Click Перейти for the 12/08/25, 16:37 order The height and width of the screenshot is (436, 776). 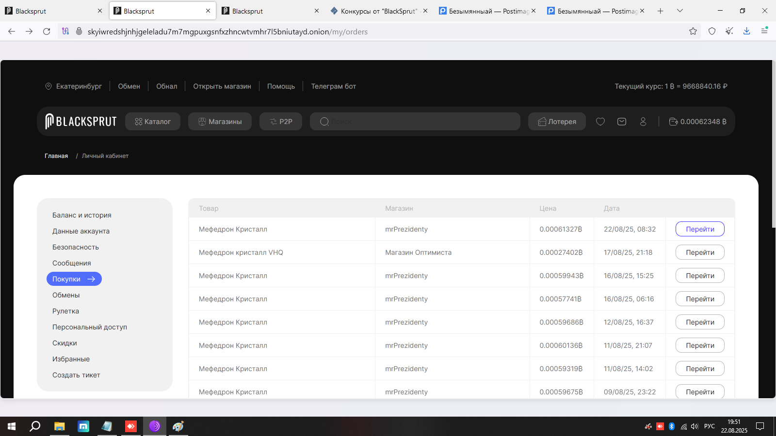click(x=700, y=322)
